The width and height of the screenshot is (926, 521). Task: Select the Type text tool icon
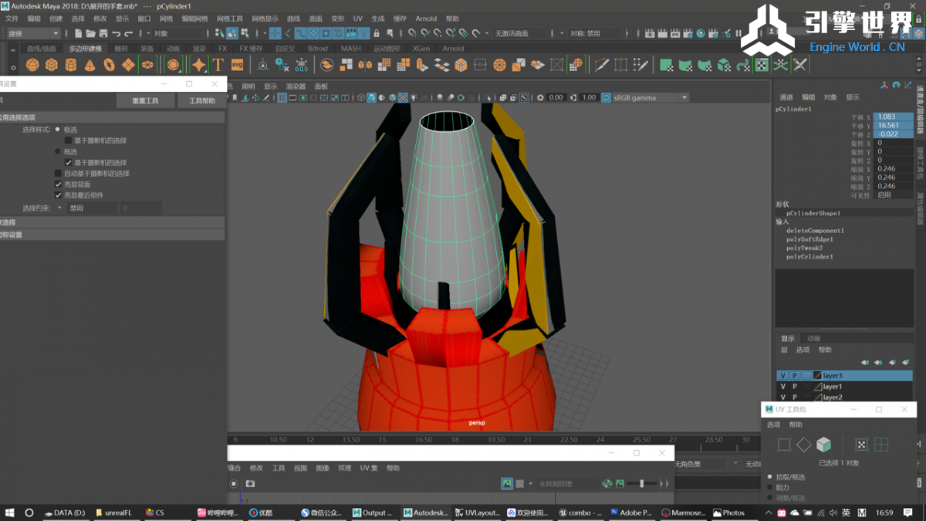click(x=218, y=66)
